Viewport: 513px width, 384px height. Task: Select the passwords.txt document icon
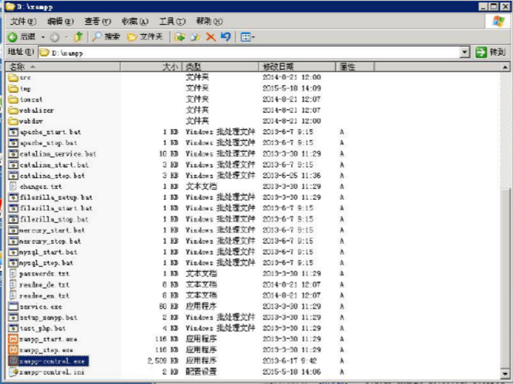(x=13, y=274)
